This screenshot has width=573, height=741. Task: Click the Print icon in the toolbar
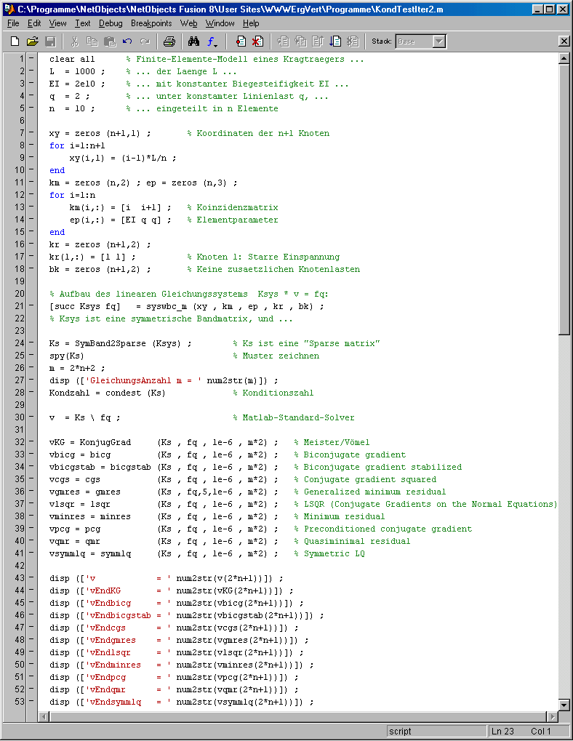coord(169,41)
